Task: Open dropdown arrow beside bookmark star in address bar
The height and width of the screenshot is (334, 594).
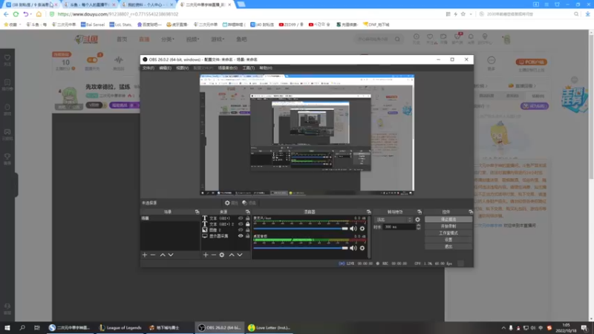Action: click(471, 14)
